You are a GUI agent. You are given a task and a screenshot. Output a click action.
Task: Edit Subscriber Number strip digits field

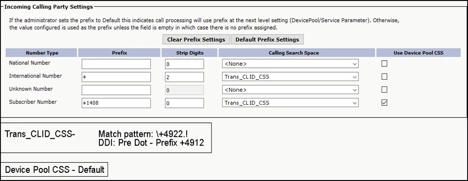(x=184, y=103)
